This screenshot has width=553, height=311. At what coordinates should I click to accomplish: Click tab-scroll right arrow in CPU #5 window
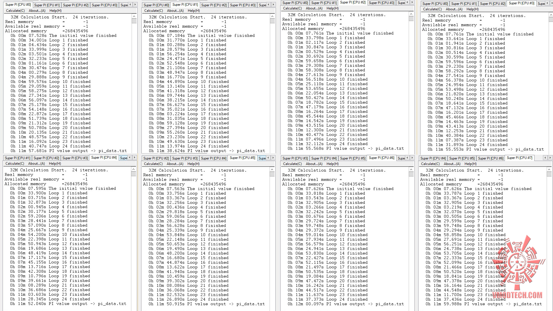click(x=273, y=158)
